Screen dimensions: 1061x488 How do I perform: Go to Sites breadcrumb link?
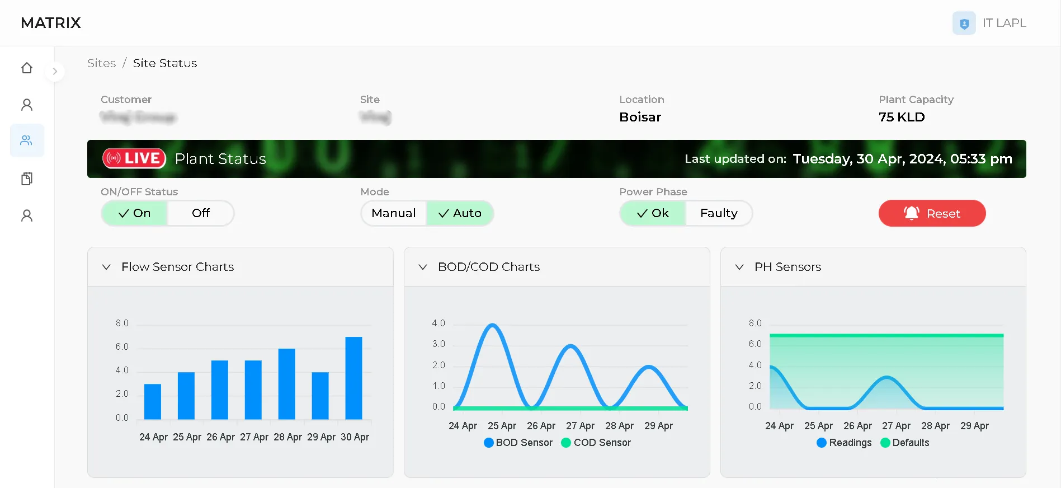[x=102, y=63]
